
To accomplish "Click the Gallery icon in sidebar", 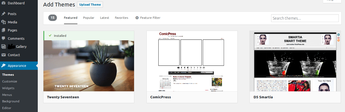I will [4, 46].
